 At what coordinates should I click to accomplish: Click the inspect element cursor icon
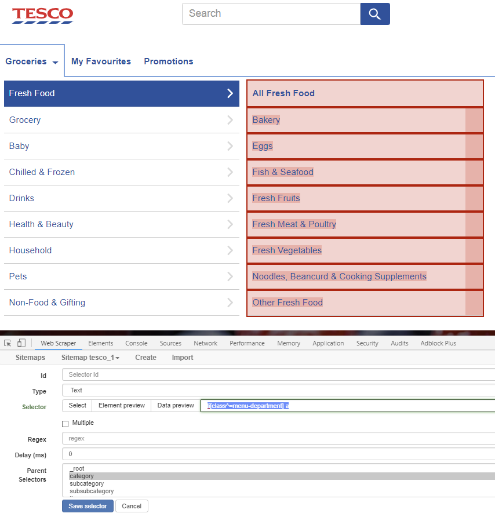point(8,343)
